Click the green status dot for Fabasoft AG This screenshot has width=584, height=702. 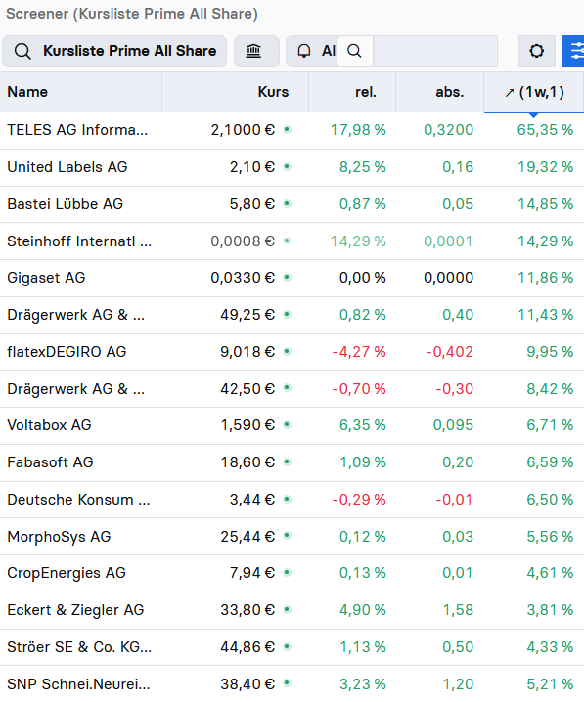click(287, 462)
